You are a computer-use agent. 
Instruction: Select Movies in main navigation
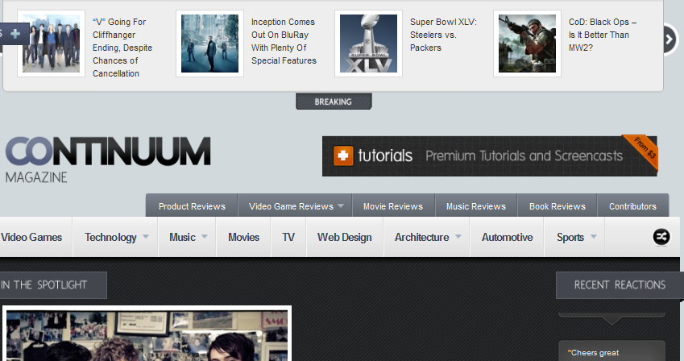[243, 237]
